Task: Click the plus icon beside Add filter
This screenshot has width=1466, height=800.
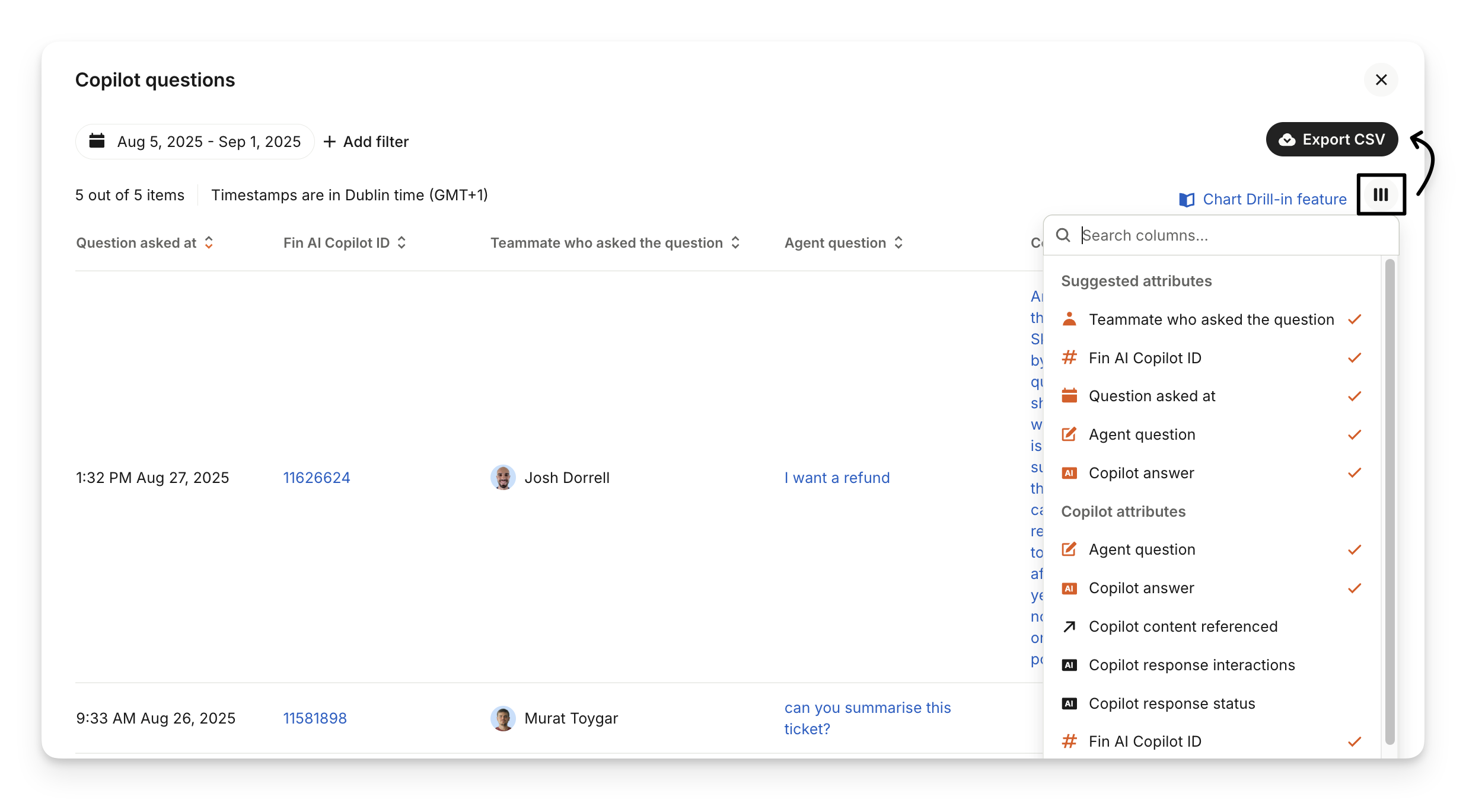Action: [x=330, y=142]
